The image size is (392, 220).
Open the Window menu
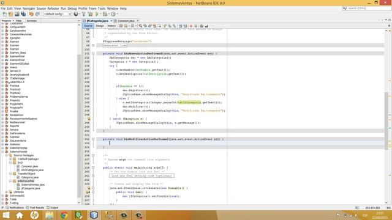(113, 9)
